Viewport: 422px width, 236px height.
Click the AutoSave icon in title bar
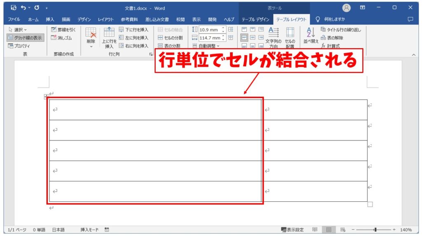[x=14, y=8]
